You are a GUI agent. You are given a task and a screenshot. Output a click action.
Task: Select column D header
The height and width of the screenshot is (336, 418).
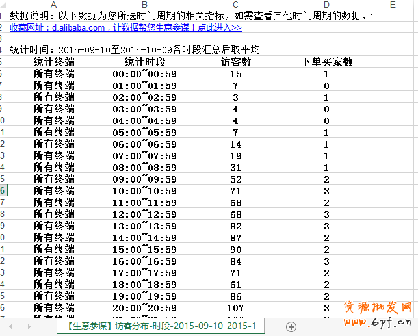[326, 5]
